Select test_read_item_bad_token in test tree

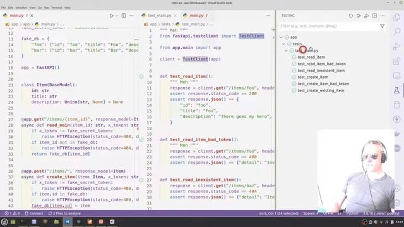321,64
